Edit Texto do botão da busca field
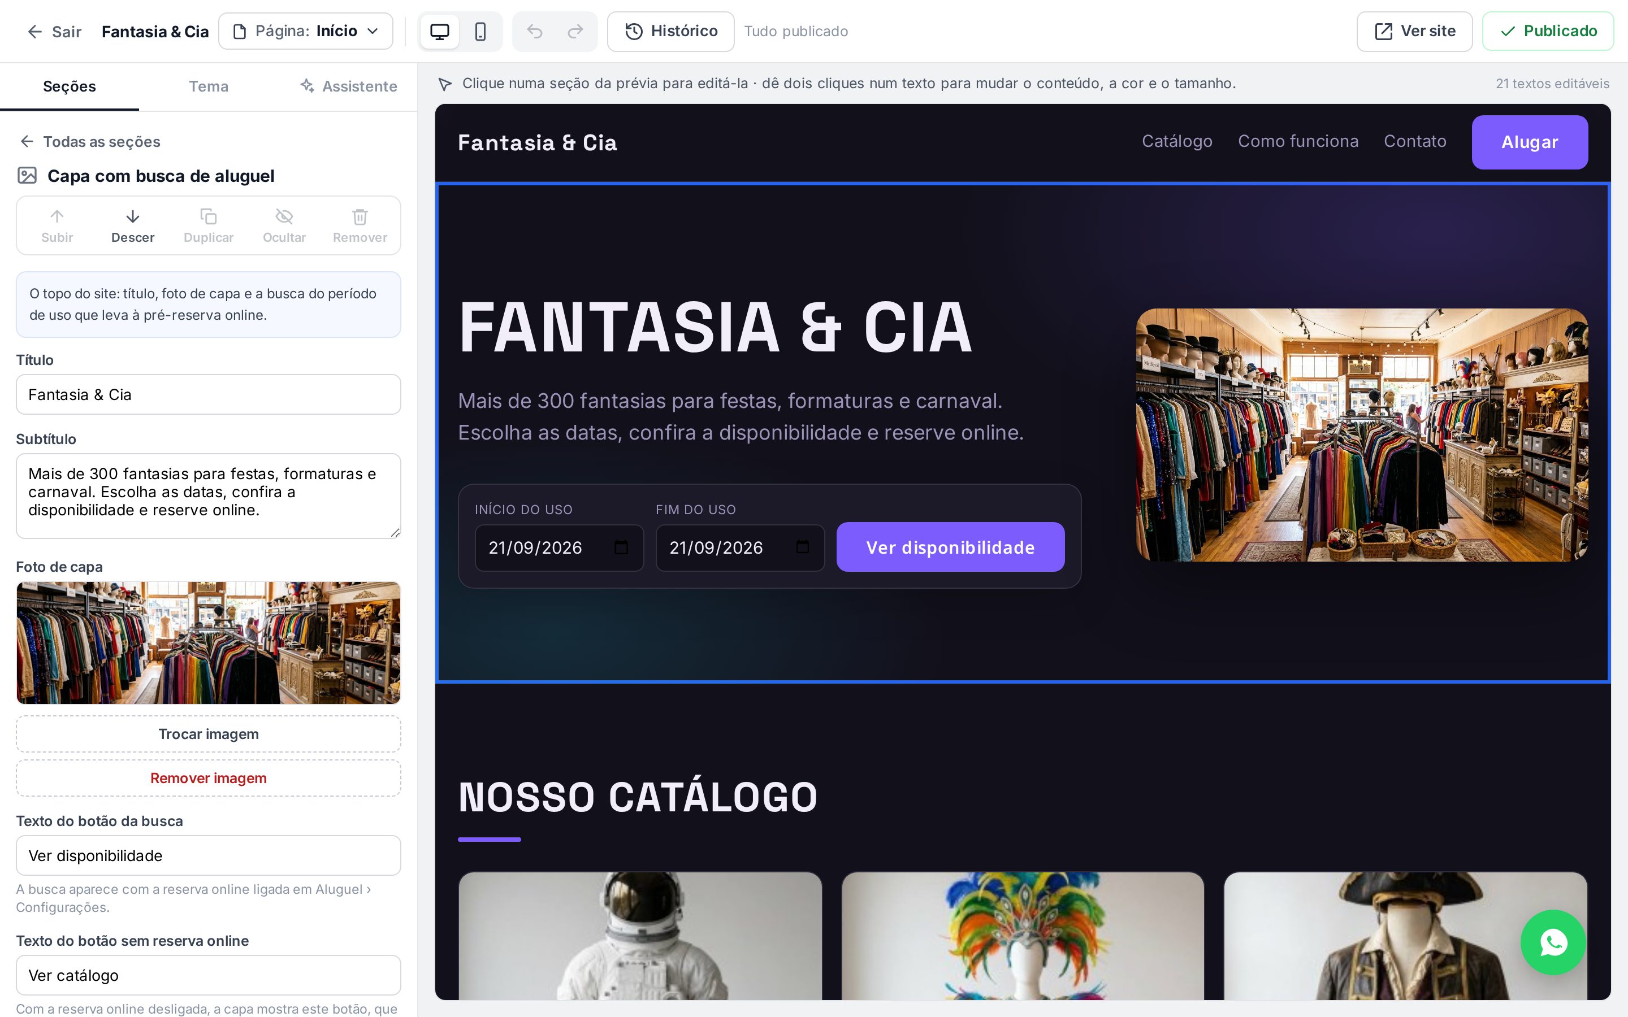This screenshot has height=1017, width=1628. [x=209, y=855]
